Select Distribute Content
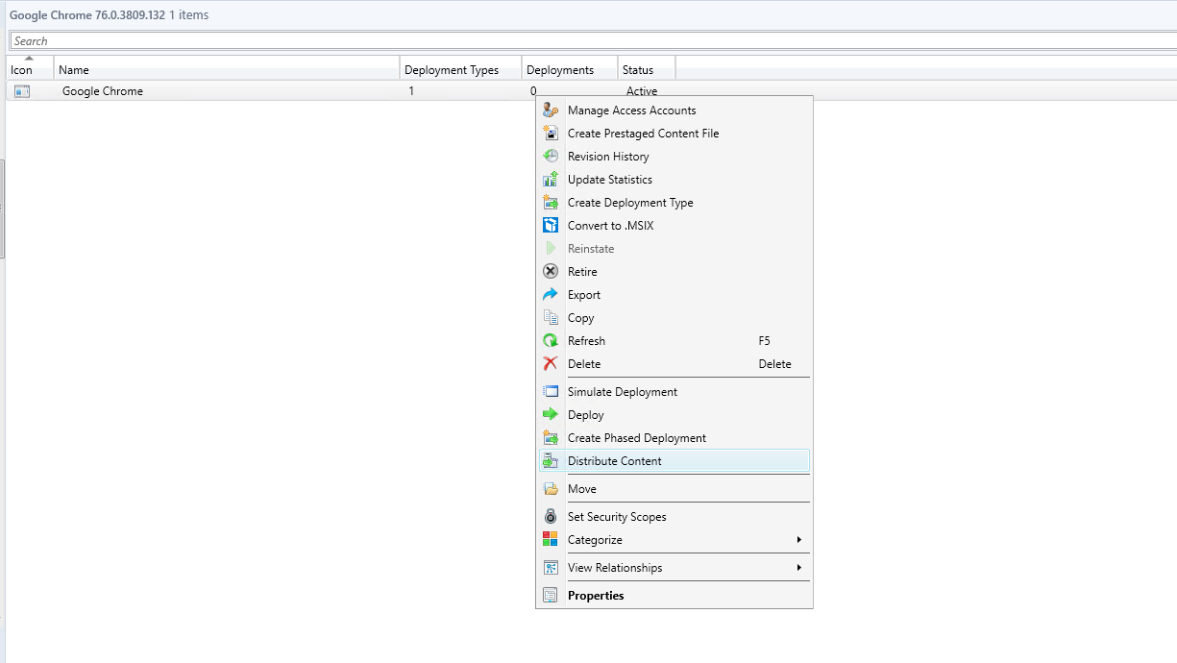Image resolution: width=1177 pixels, height=663 pixels. point(674,461)
